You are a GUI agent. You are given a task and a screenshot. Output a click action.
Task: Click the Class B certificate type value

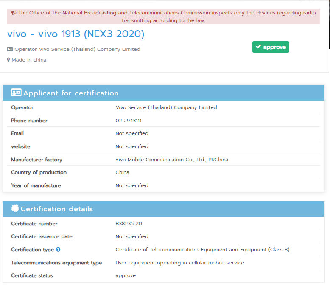pos(202,250)
